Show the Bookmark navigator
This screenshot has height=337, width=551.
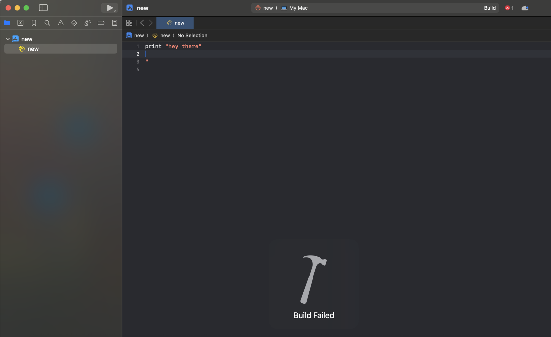click(x=34, y=23)
